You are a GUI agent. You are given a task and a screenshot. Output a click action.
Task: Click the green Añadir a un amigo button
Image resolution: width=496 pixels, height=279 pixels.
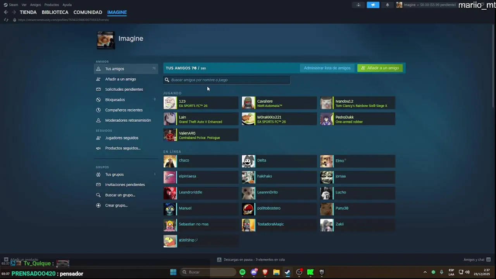pyautogui.click(x=380, y=68)
